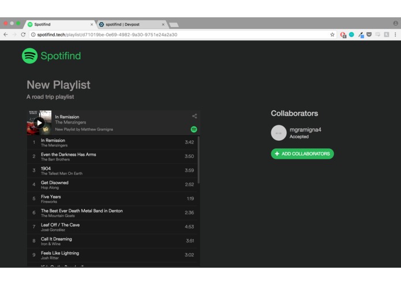This screenshot has width=401, height=285.
Task: Click the grey screen extension icon
Action: point(378,35)
